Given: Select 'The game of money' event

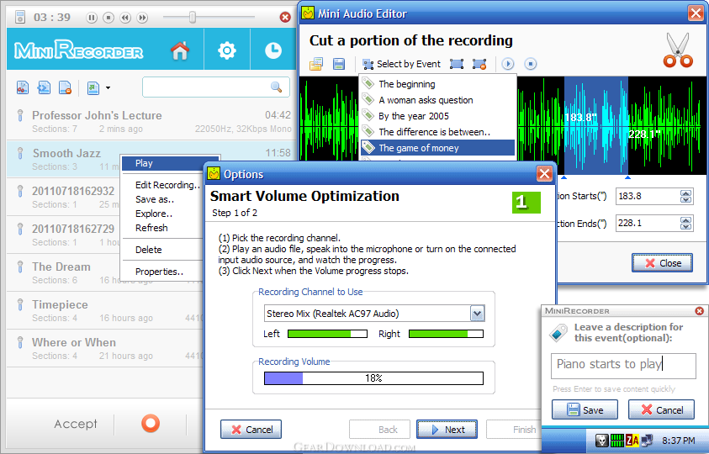Looking at the screenshot, I should (437, 148).
